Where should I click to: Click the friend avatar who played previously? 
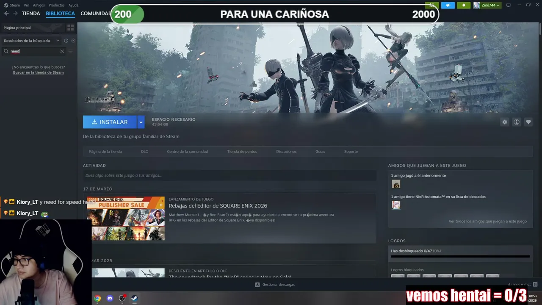[x=396, y=184]
